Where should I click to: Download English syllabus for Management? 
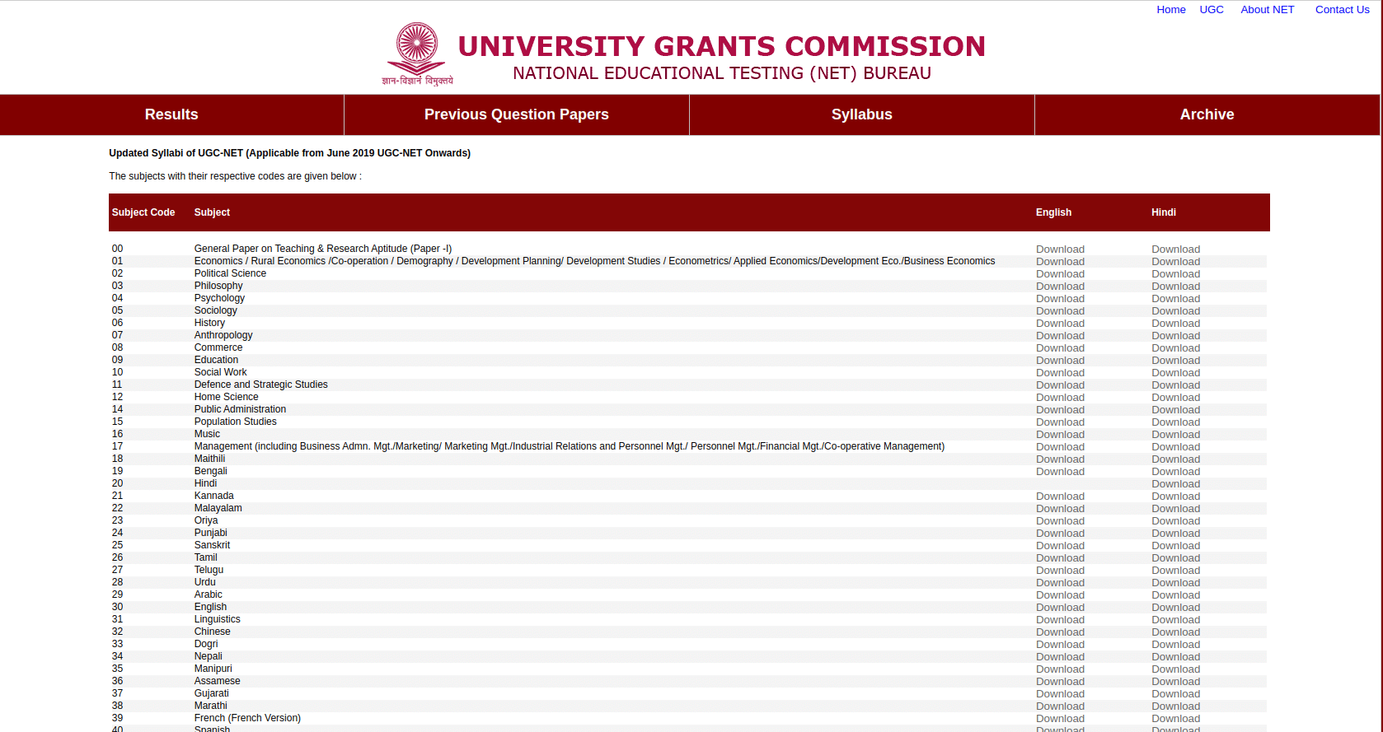point(1060,447)
